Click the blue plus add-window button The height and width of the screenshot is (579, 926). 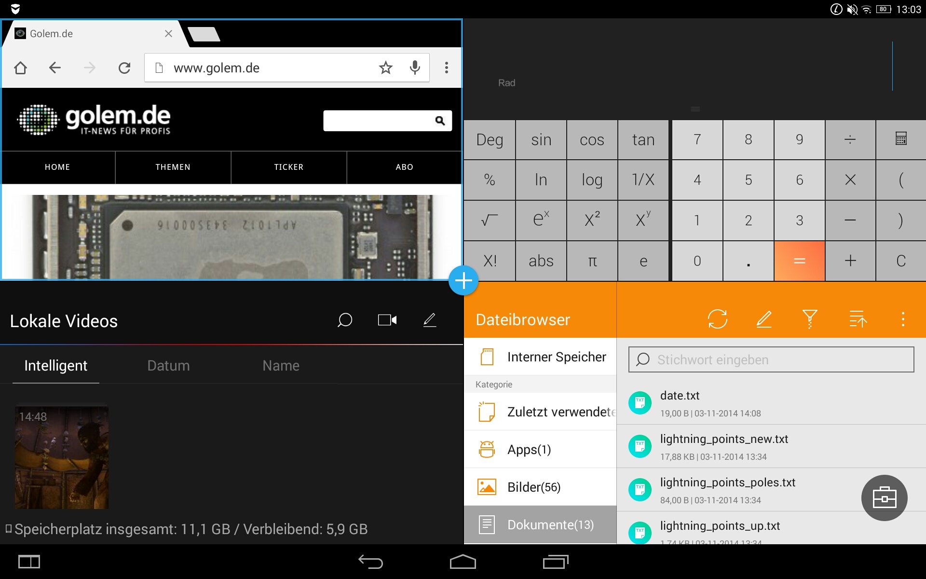tap(463, 280)
